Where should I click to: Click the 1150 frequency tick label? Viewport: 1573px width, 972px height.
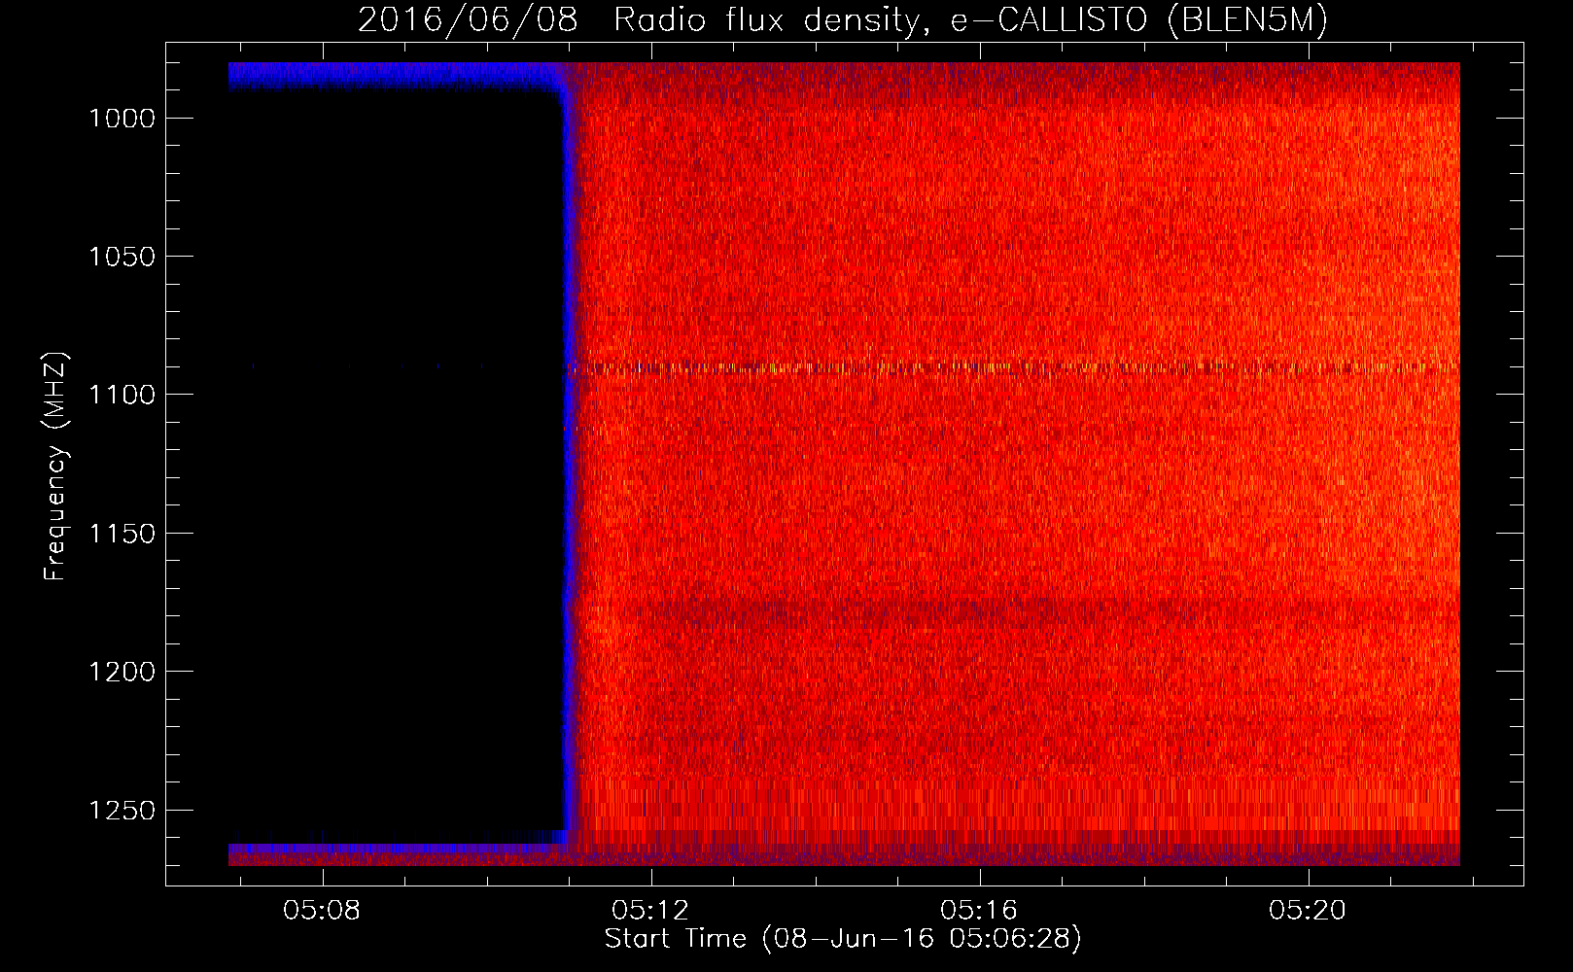click(x=122, y=534)
